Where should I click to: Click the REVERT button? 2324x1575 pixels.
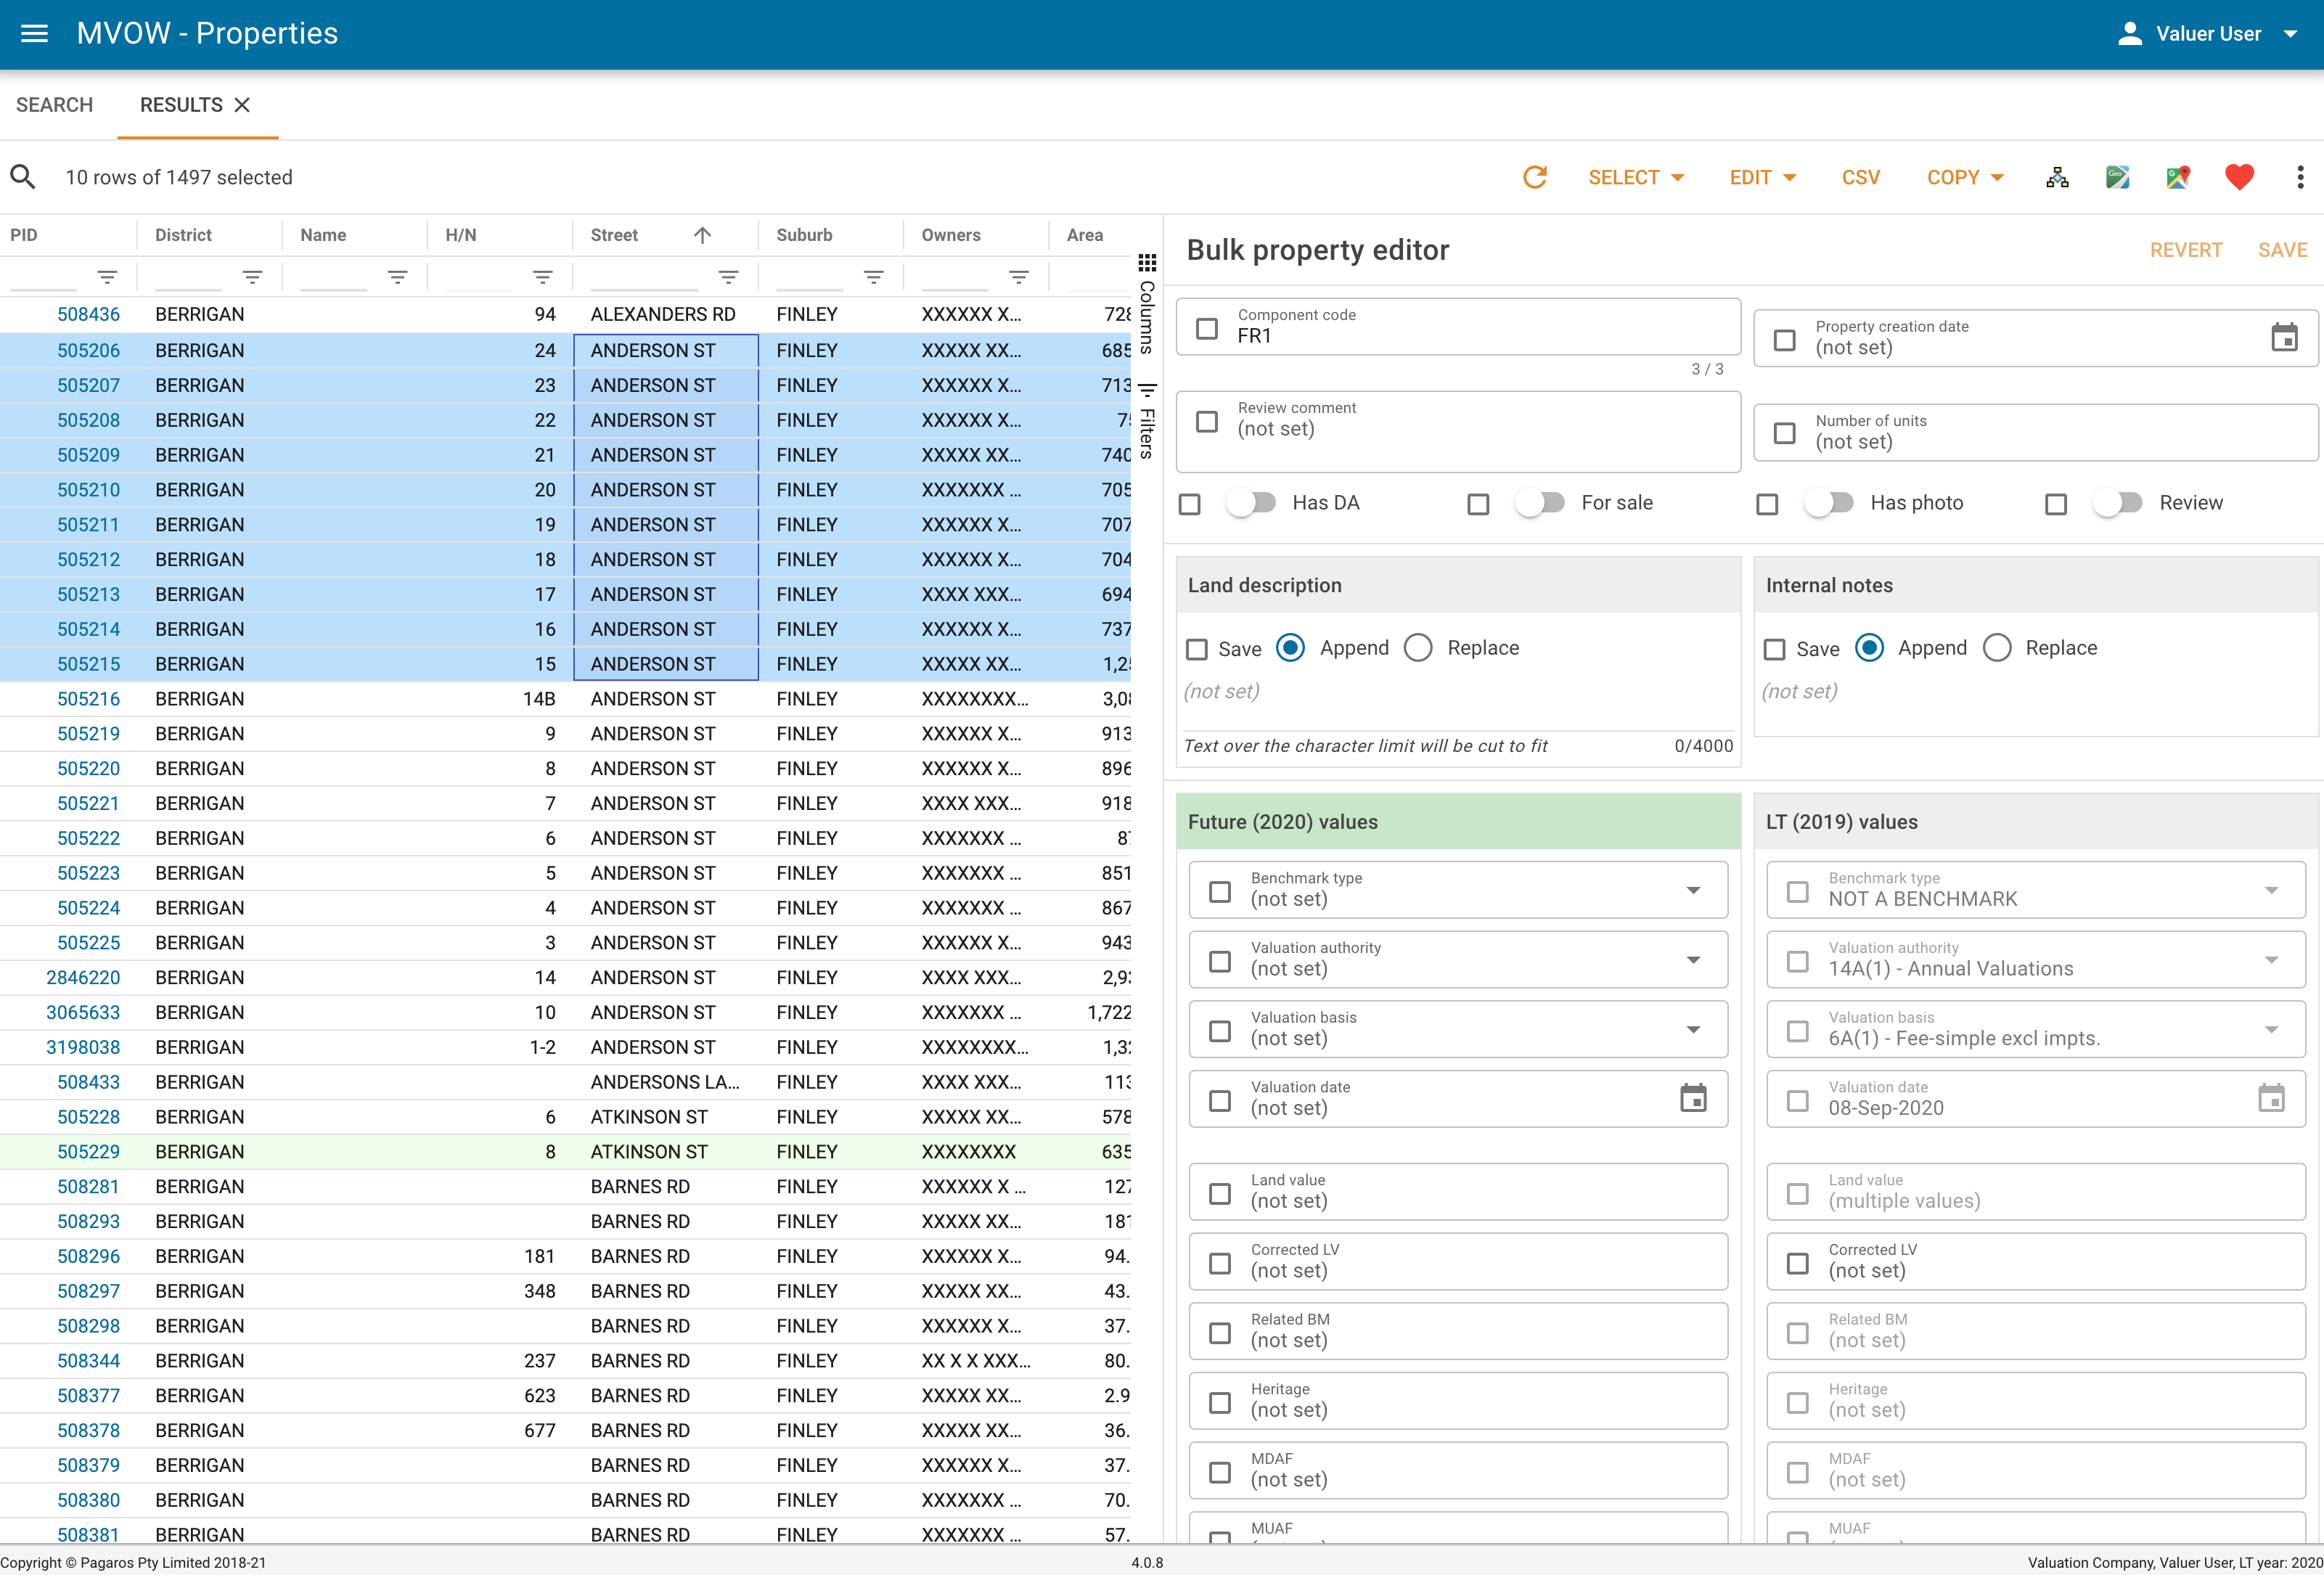click(x=2186, y=250)
